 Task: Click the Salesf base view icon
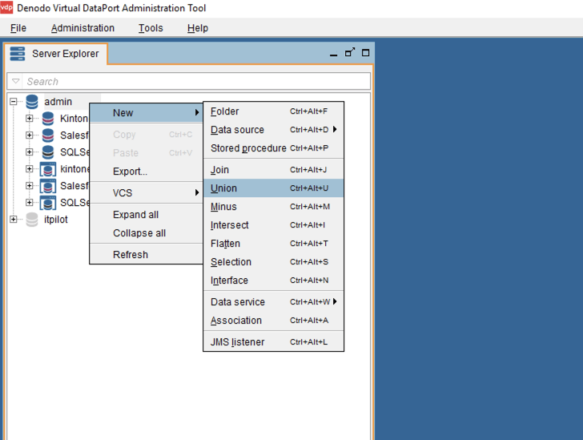point(48,186)
